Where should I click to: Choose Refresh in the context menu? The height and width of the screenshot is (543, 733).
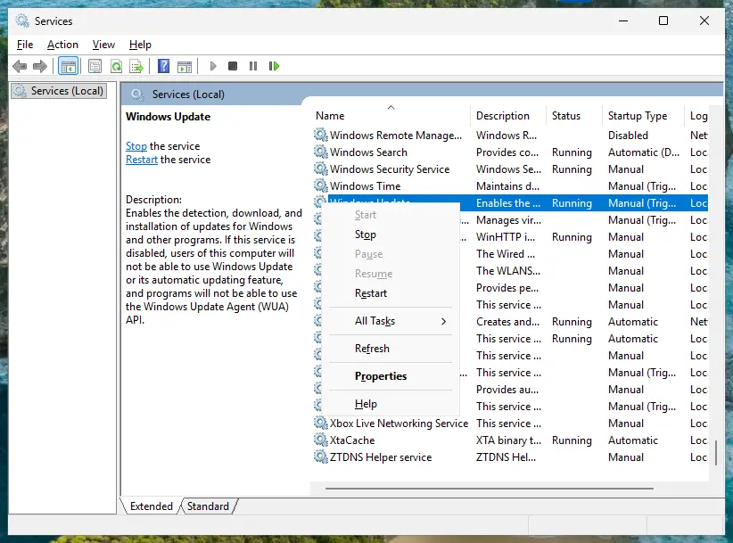[x=391, y=349]
